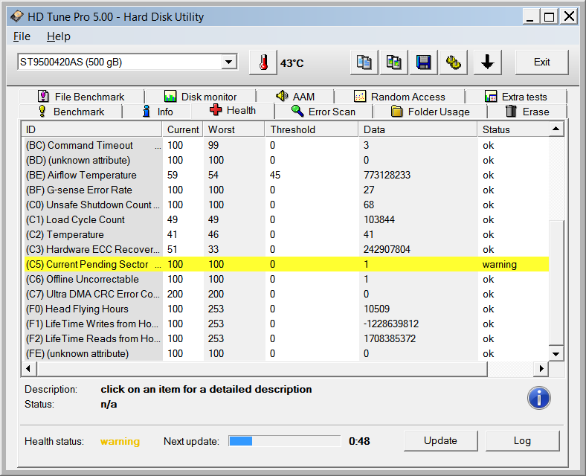Image resolution: width=586 pixels, height=476 pixels.
Task: Click the vertical scrollbar down arrow
Action: pos(556,354)
